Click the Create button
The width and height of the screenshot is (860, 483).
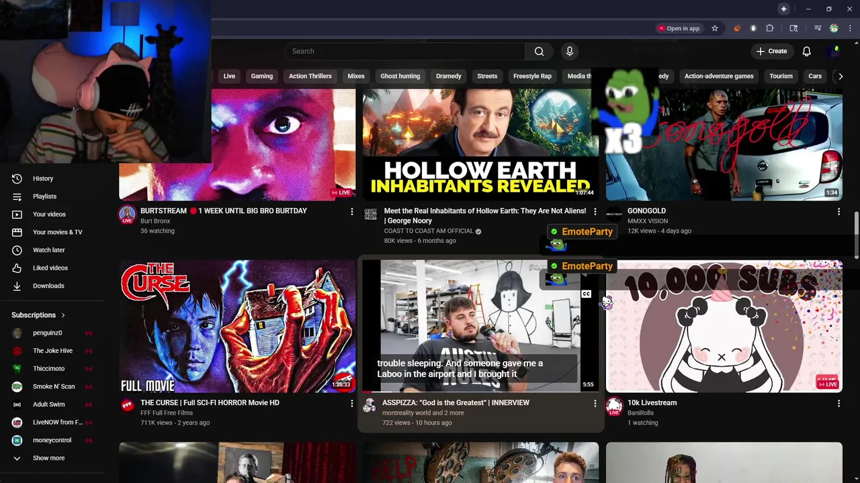pyautogui.click(x=771, y=52)
